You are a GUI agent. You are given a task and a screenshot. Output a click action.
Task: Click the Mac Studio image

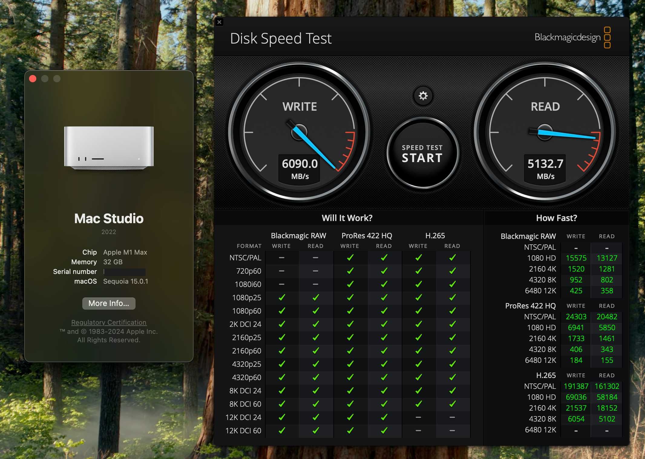click(x=109, y=148)
